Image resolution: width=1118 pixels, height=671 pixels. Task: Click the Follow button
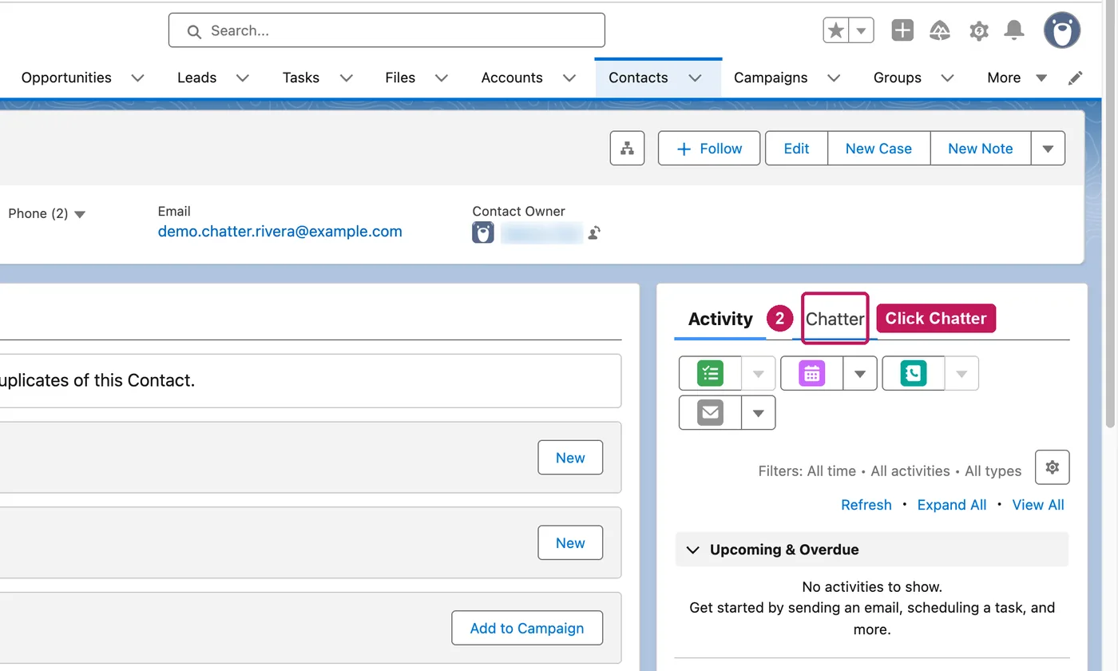click(709, 149)
